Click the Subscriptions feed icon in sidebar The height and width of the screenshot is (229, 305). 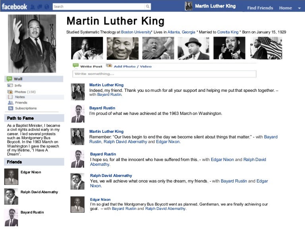tap(10, 108)
